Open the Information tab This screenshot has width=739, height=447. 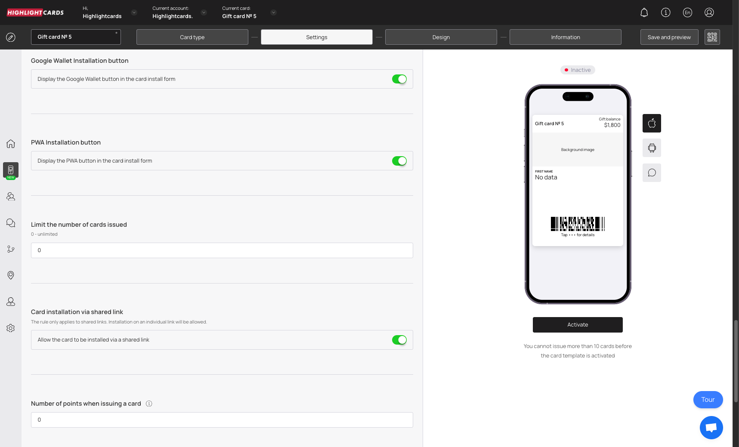565,37
